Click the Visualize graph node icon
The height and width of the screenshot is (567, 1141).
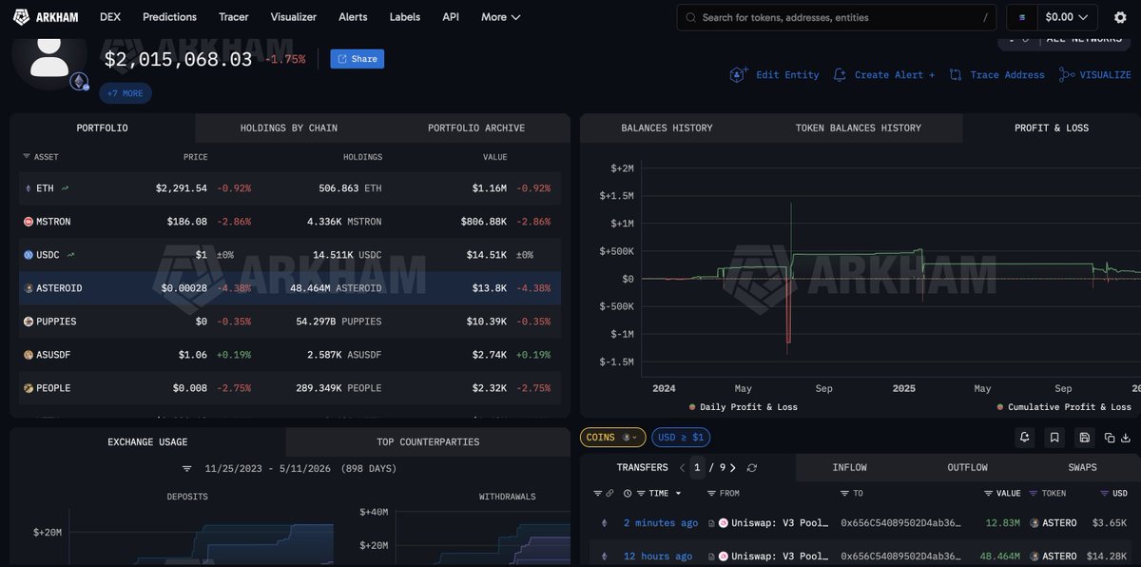[1067, 74]
